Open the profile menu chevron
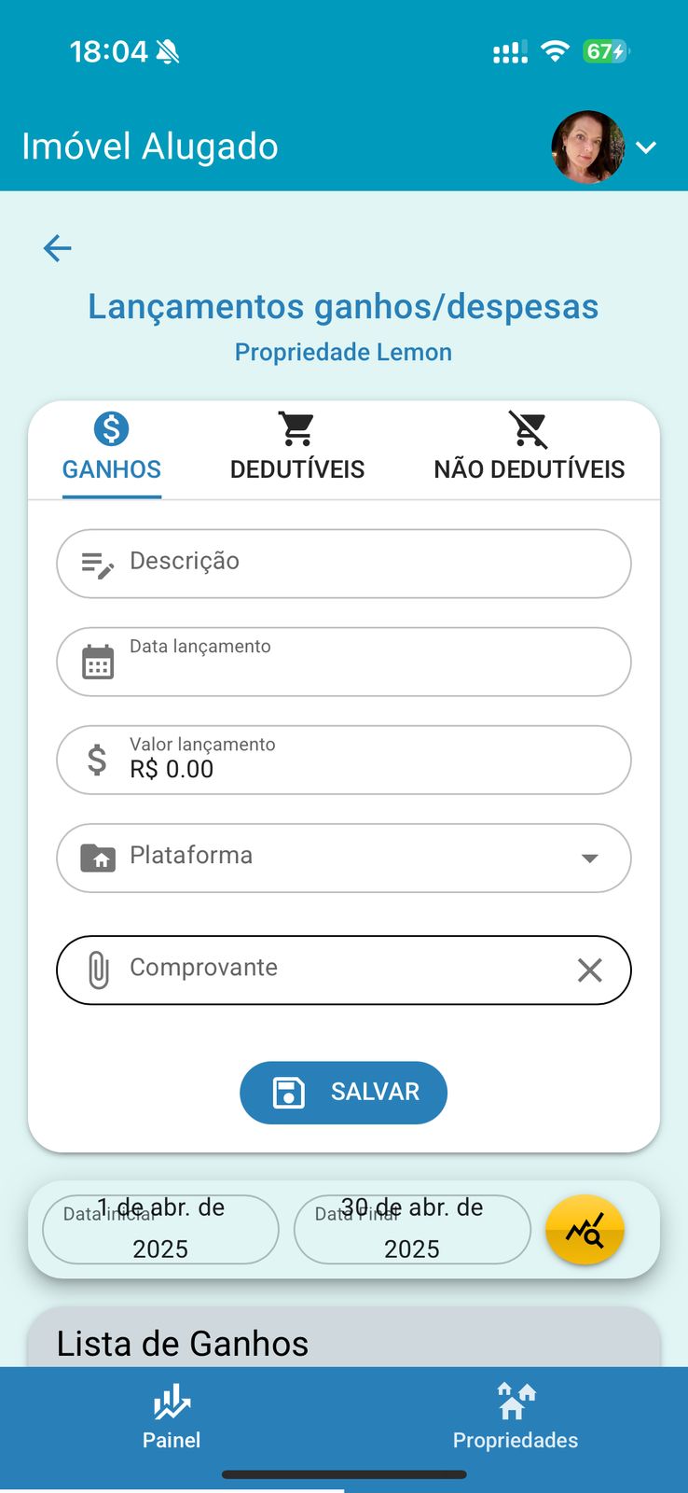 coord(646,147)
